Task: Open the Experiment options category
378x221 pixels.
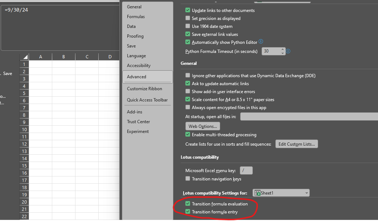Action: click(137, 132)
